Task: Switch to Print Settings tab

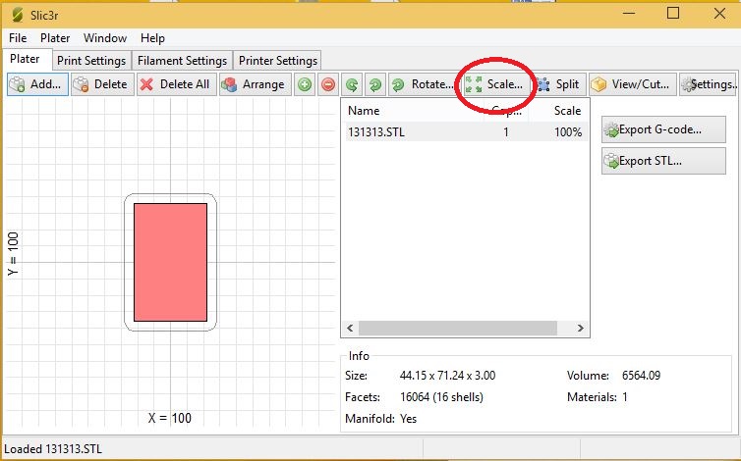Action: point(91,61)
